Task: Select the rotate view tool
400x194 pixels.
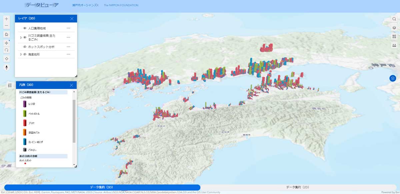Action: point(6,50)
